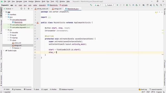The width and height of the screenshot is (166, 93).
Task: Open the Problems tool window
Action: pyautogui.click(x=17, y=89)
